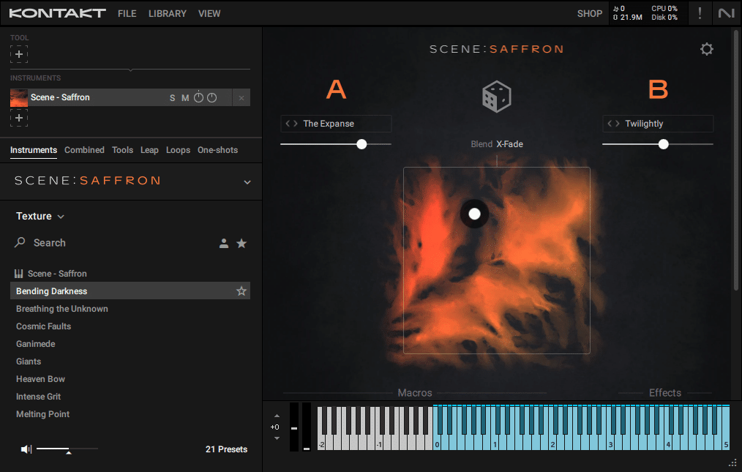Open the Native Instruments NI icon top-right
Viewport: 742px width, 472px height.
point(727,12)
